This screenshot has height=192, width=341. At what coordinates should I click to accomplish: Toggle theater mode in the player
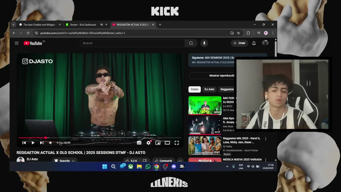167,143
